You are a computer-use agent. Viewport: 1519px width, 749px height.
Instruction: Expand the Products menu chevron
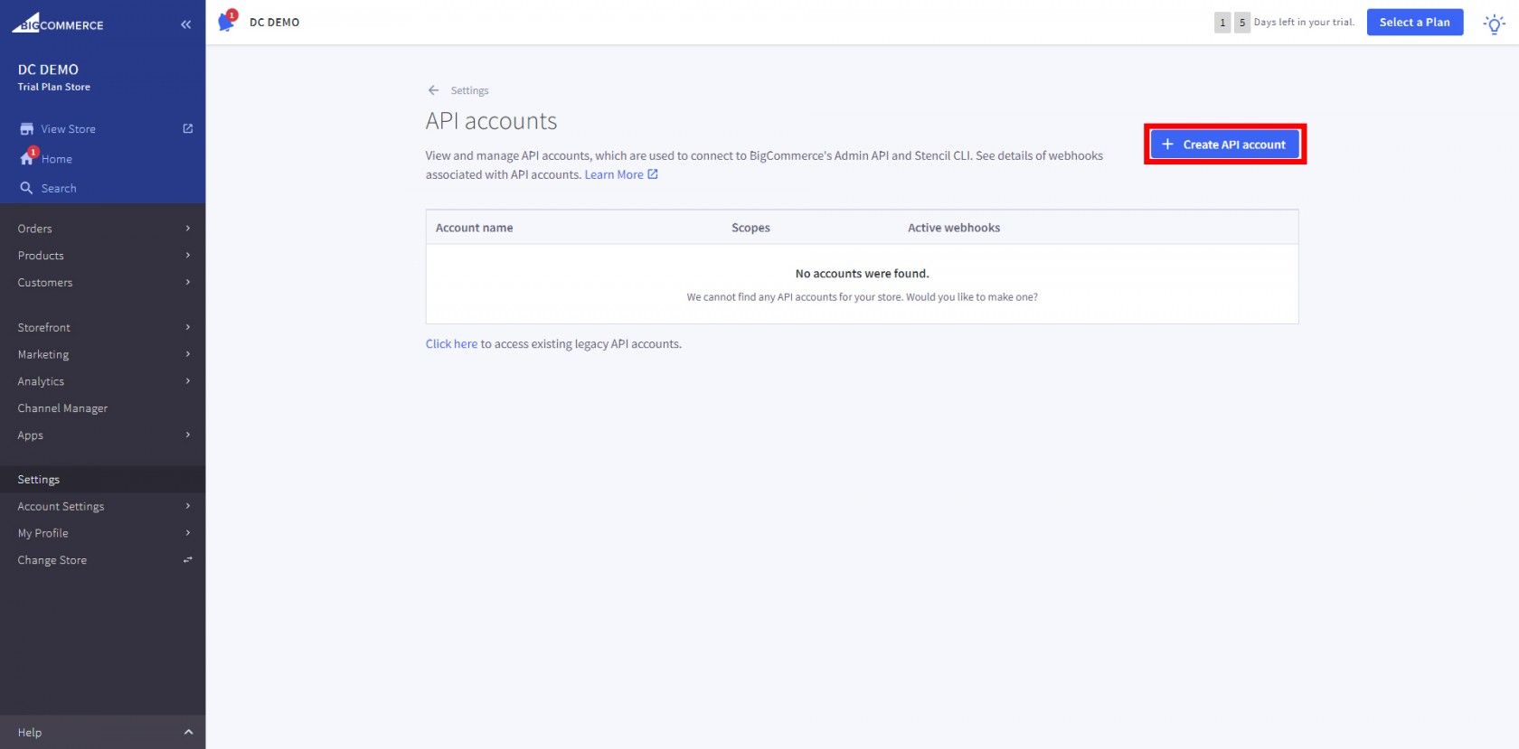188,256
